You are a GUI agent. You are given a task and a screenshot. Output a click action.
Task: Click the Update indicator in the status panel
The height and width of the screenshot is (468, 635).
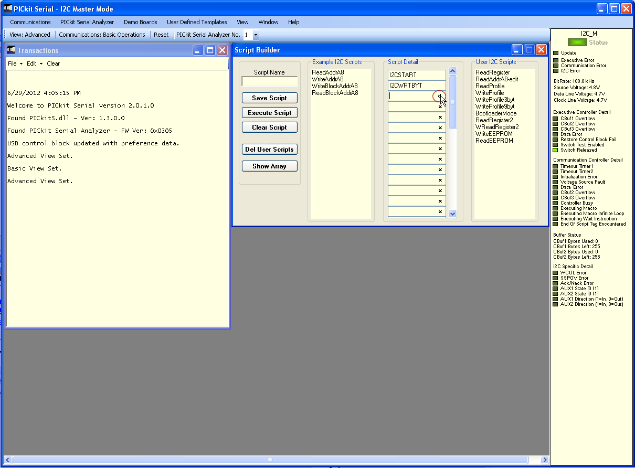[556, 53]
